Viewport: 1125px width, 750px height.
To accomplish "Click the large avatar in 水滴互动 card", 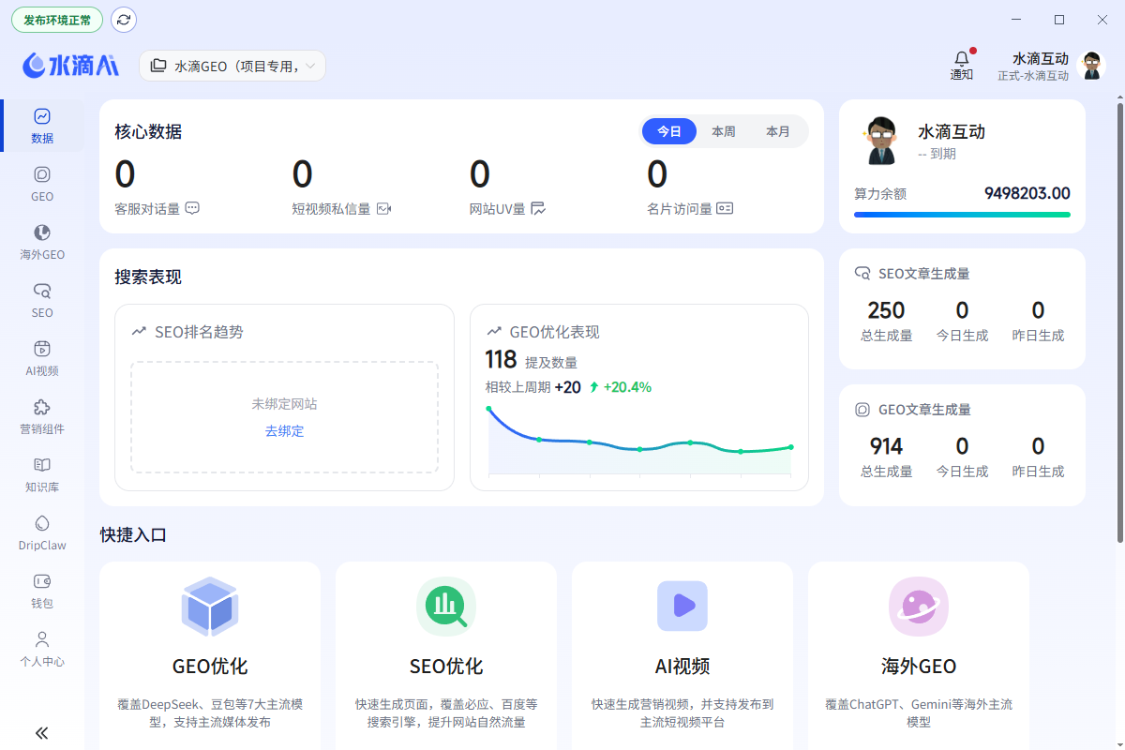I will tap(880, 141).
